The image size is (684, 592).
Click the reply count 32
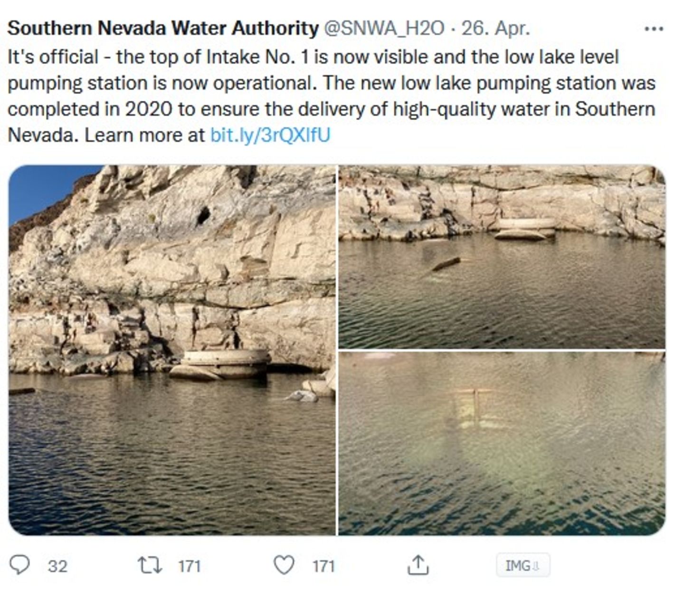coord(57,566)
